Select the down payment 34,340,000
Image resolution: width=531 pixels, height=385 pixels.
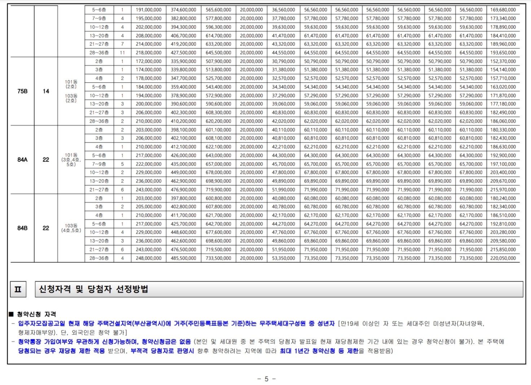coord(284,87)
